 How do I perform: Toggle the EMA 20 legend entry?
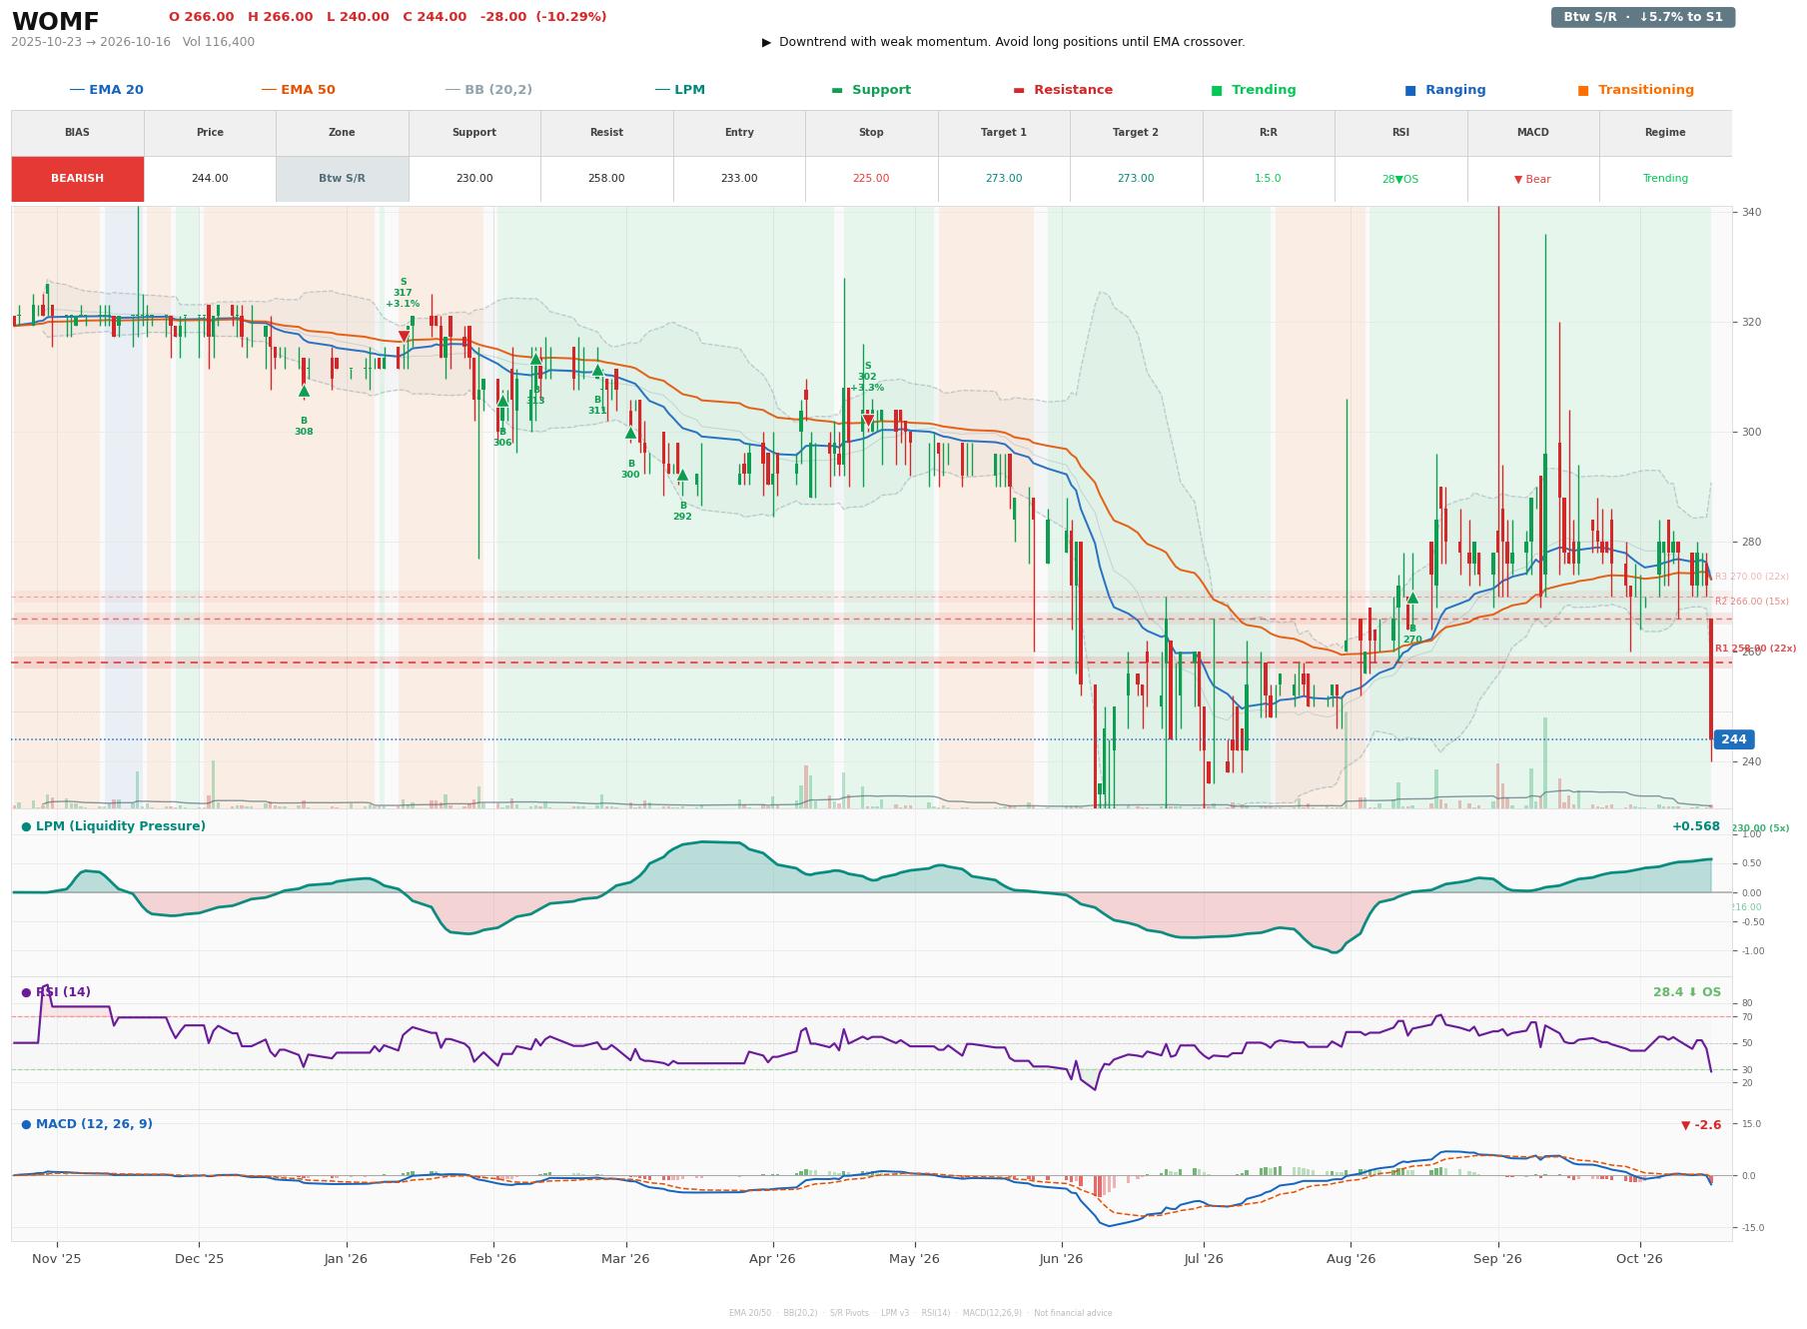coord(107,90)
